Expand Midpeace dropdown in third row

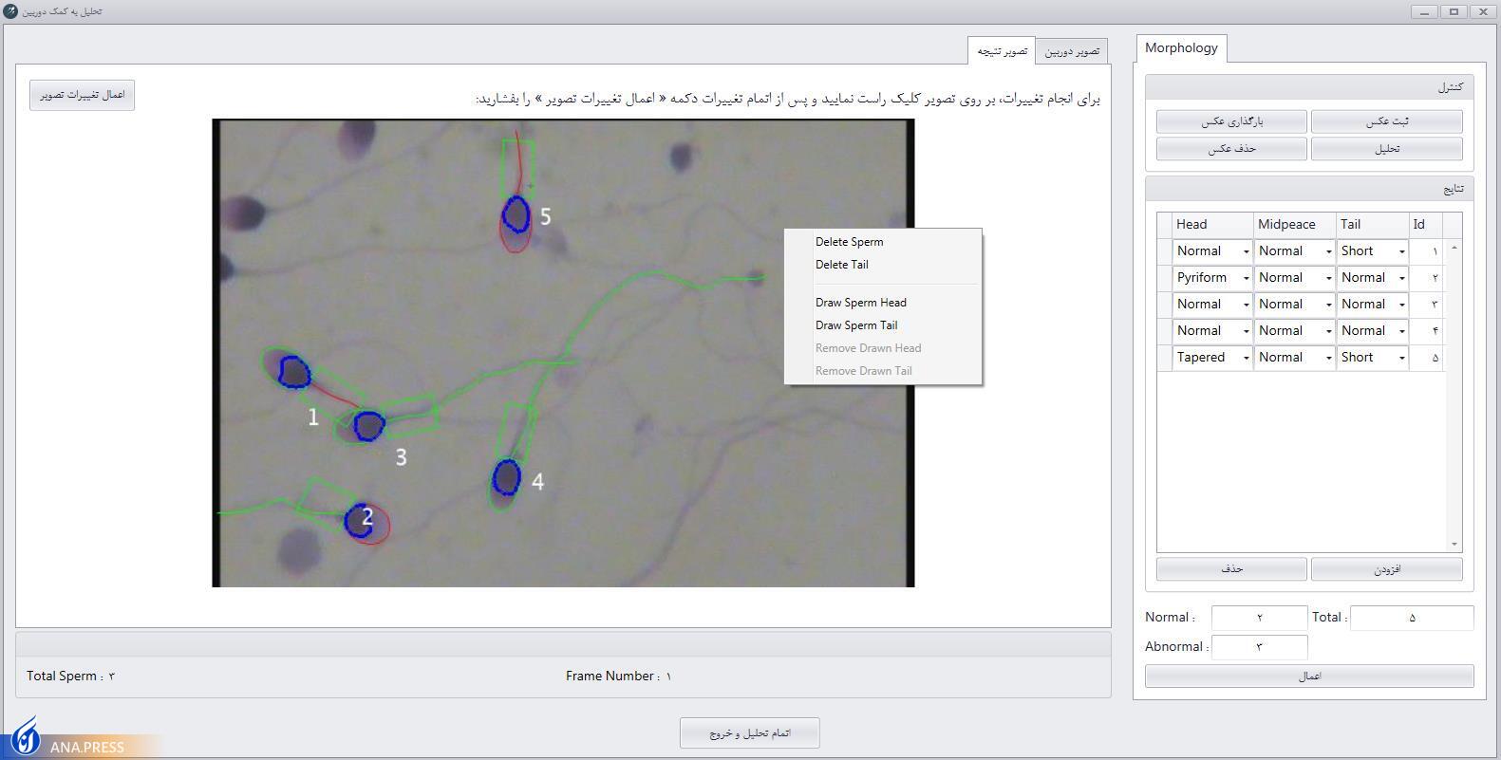tap(1328, 305)
